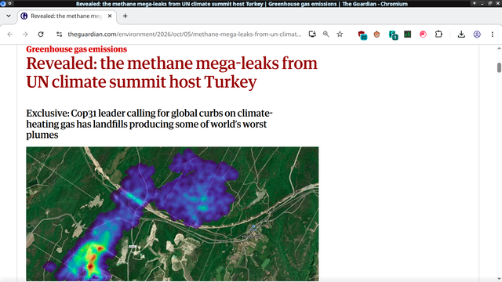Open the black green-text extension icon
The width and height of the screenshot is (502, 282).
[408, 34]
